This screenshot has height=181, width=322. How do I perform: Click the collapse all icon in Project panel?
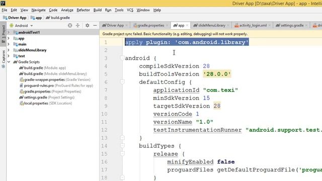click(x=77, y=26)
